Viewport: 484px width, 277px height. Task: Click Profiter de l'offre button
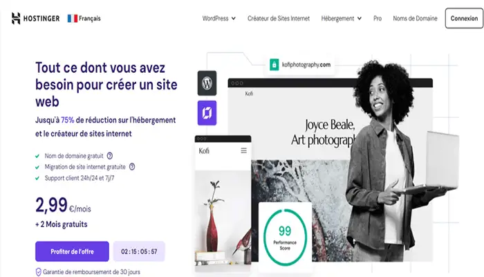tap(72, 251)
